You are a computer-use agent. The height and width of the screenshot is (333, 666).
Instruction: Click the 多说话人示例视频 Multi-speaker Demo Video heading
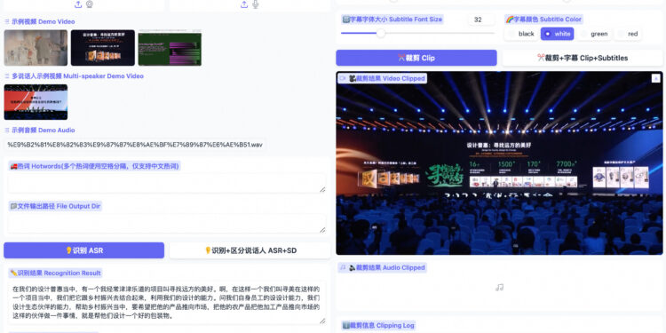point(74,76)
